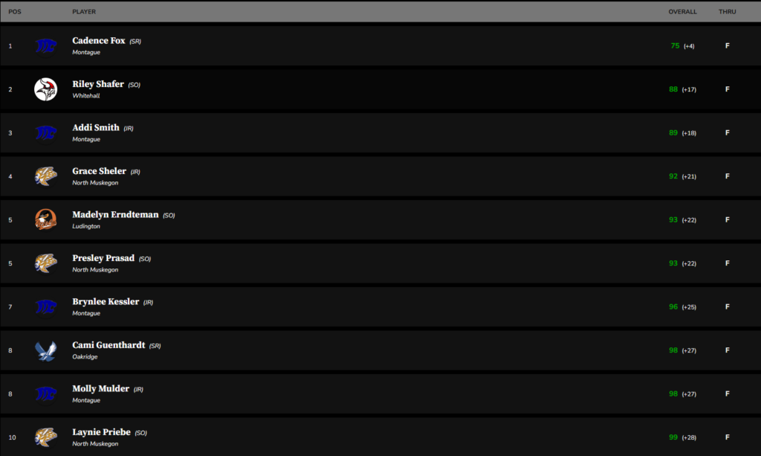
Task: Sort by the PLAYER column header
Action: pyautogui.click(x=84, y=12)
